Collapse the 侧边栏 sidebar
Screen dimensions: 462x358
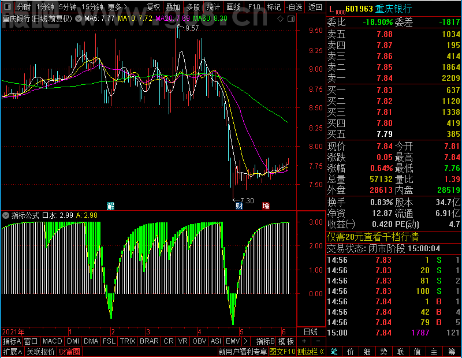(x=311, y=352)
